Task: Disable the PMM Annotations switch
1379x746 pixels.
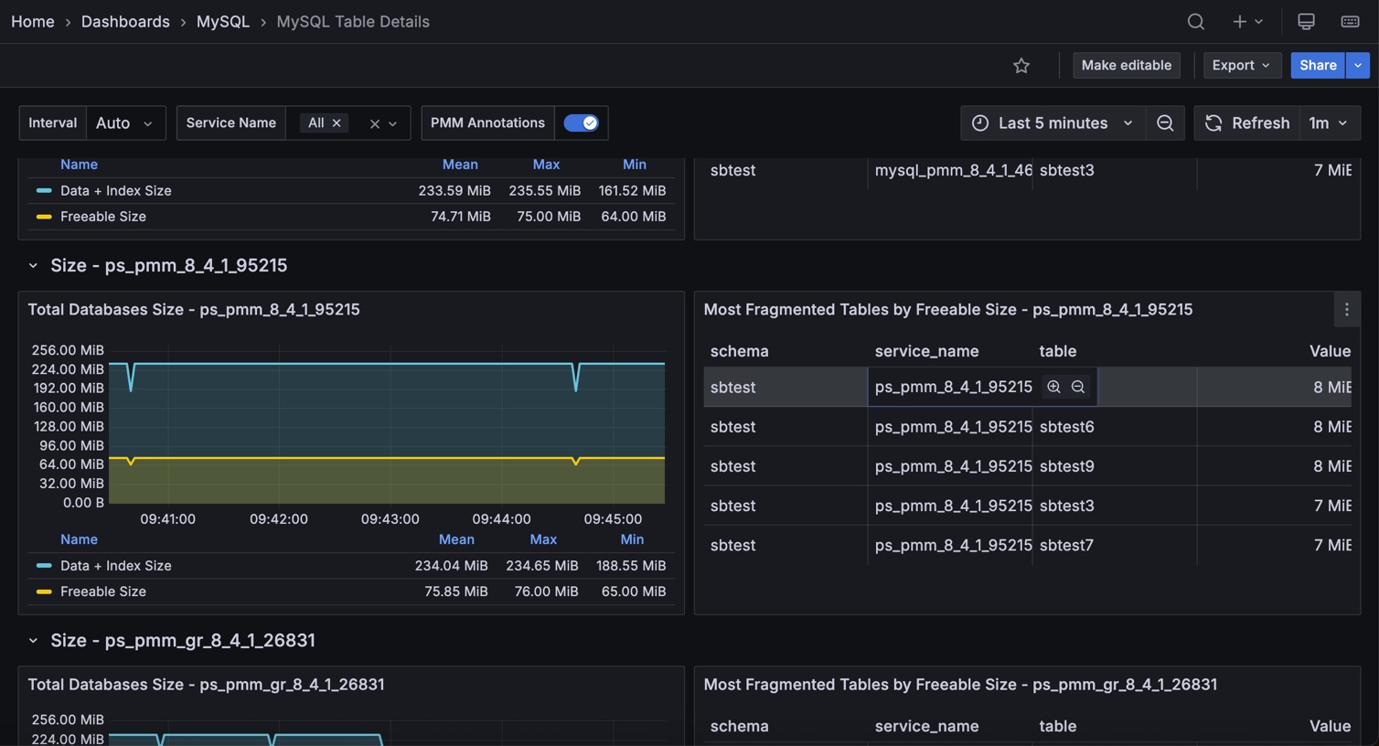Action: click(x=581, y=123)
